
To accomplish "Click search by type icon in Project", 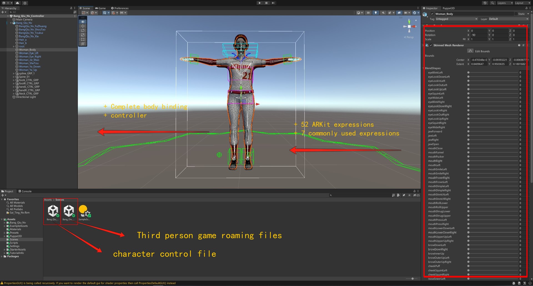I will 398,195.
